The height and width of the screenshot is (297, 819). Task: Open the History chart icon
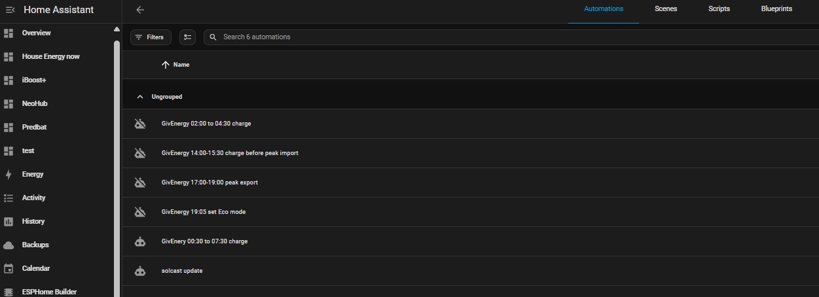[x=9, y=221]
